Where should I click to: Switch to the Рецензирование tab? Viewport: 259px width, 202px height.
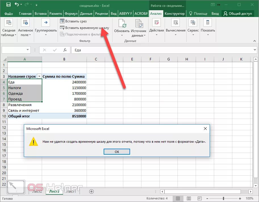click(101, 14)
